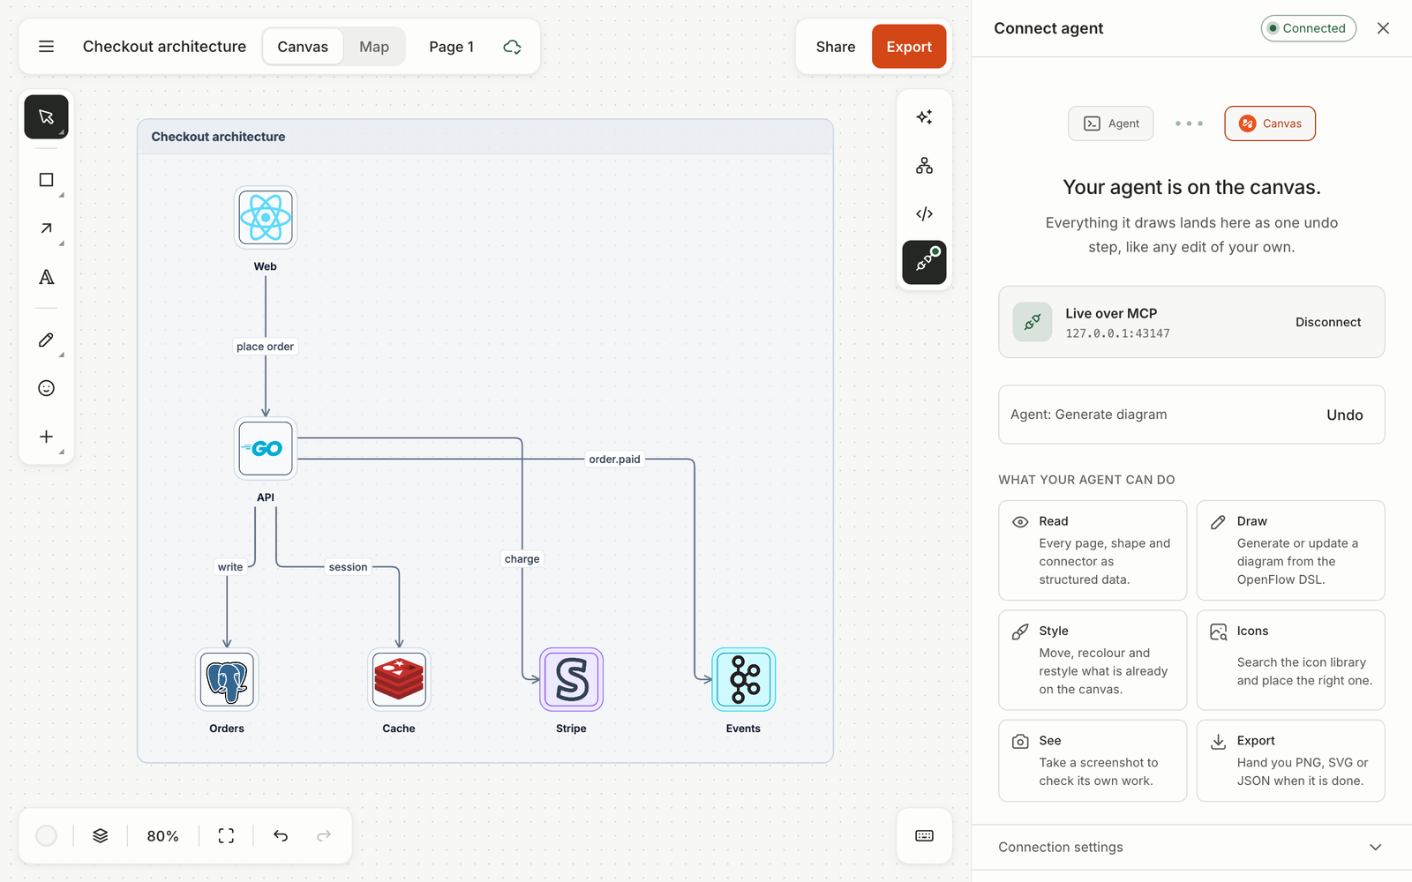The image size is (1412, 882).
Task: Open the Icons capability card
Action: pos(1290,660)
